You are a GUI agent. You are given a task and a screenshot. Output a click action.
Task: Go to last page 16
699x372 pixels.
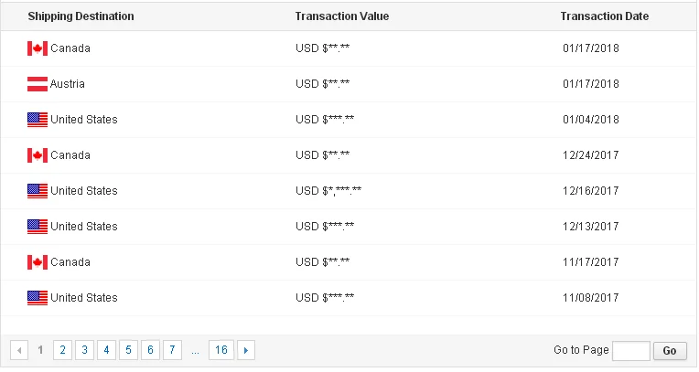tap(221, 350)
